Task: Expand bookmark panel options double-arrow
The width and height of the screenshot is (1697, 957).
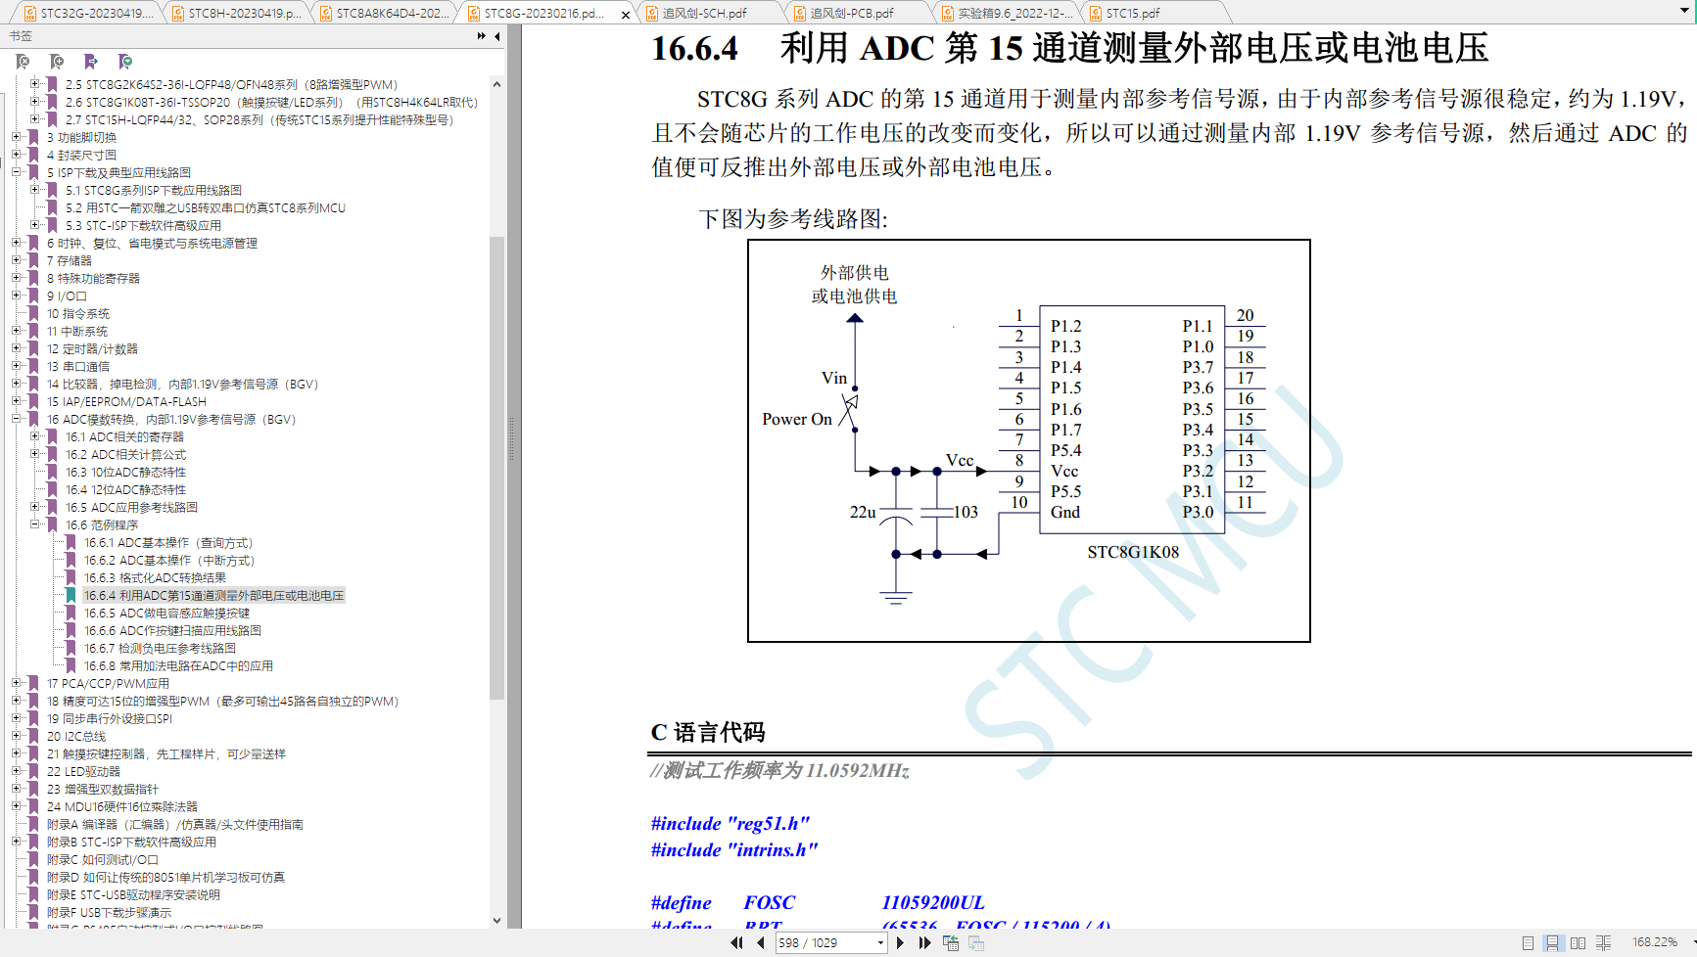Action: (x=481, y=36)
